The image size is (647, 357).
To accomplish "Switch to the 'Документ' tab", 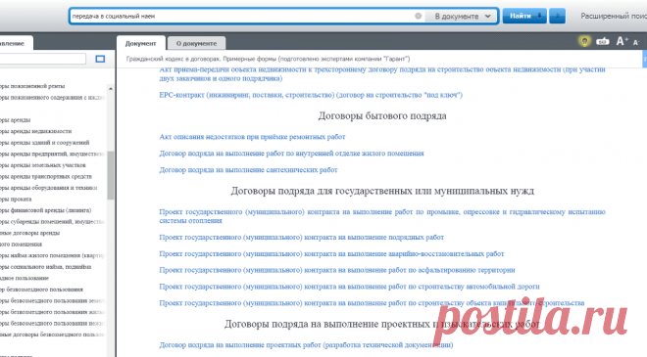I will click(x=141, y=43).
